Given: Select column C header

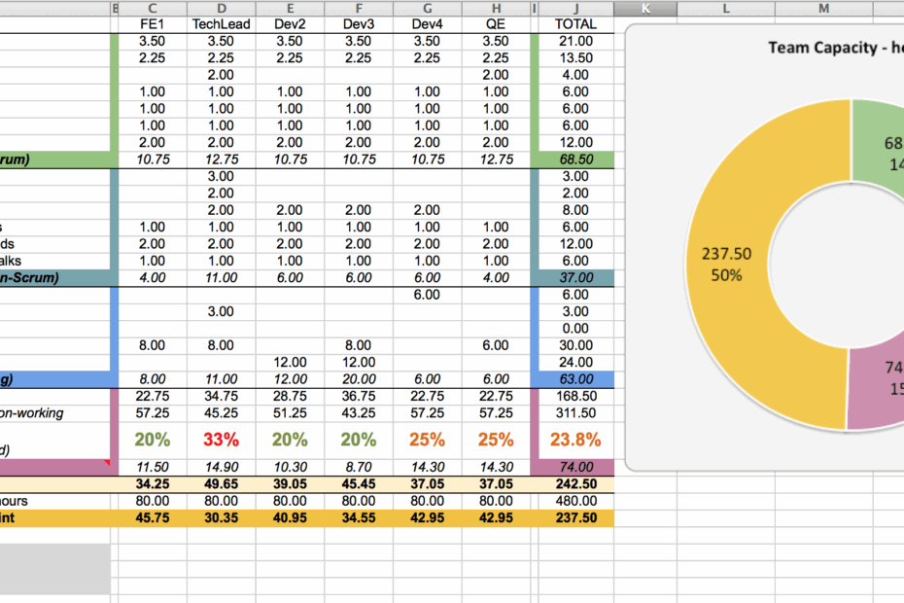Looking at the screenshot, I should tap(153, 8).
